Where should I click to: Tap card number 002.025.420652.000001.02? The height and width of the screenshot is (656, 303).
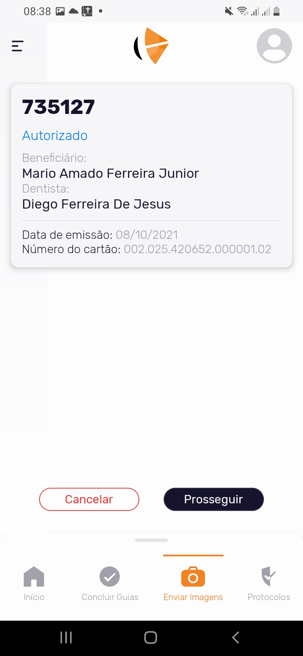pyautogui.click(x=197, y=249)
